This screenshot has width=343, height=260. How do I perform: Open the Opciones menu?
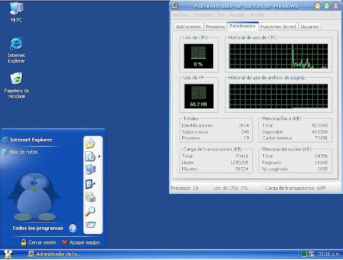tap(203, 15)
